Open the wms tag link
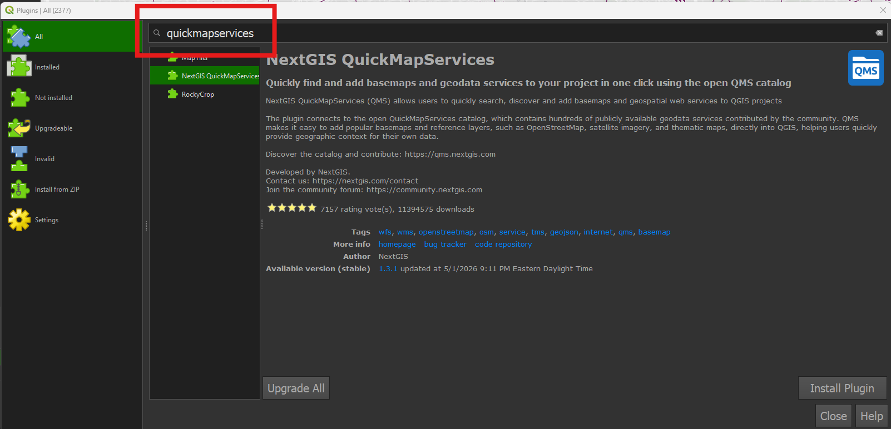The width and height of the screenshot is (891, 429). point(405,232)
